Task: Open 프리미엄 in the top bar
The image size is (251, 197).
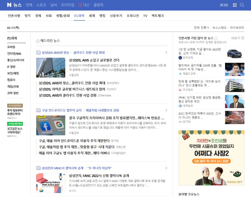Action: coord(67,5)
